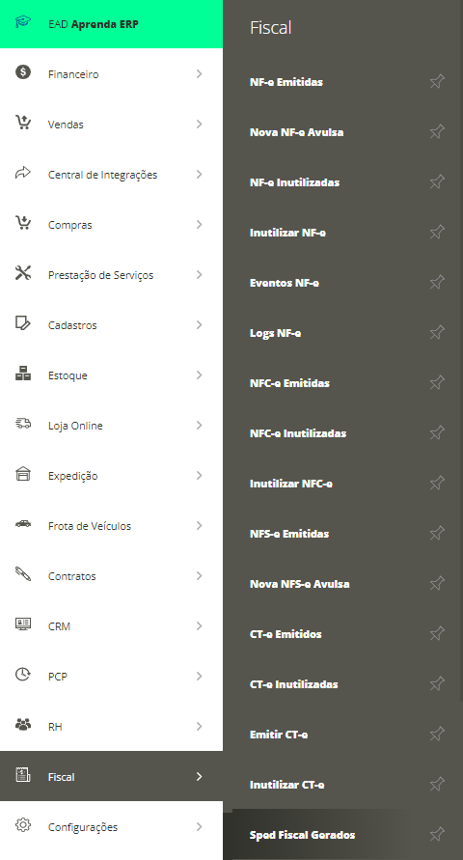The width and height of the screenshot is (463, 860).
Task: Open Nova NFS-e Avulsa page
Action: [x=300, y=584]
